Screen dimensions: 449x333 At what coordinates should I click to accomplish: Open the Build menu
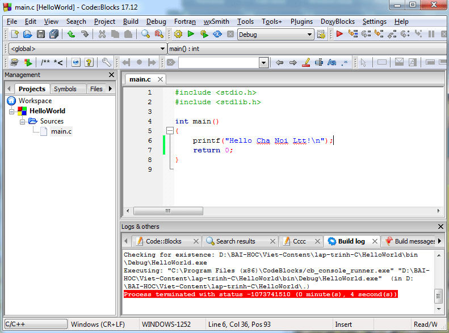131,22
